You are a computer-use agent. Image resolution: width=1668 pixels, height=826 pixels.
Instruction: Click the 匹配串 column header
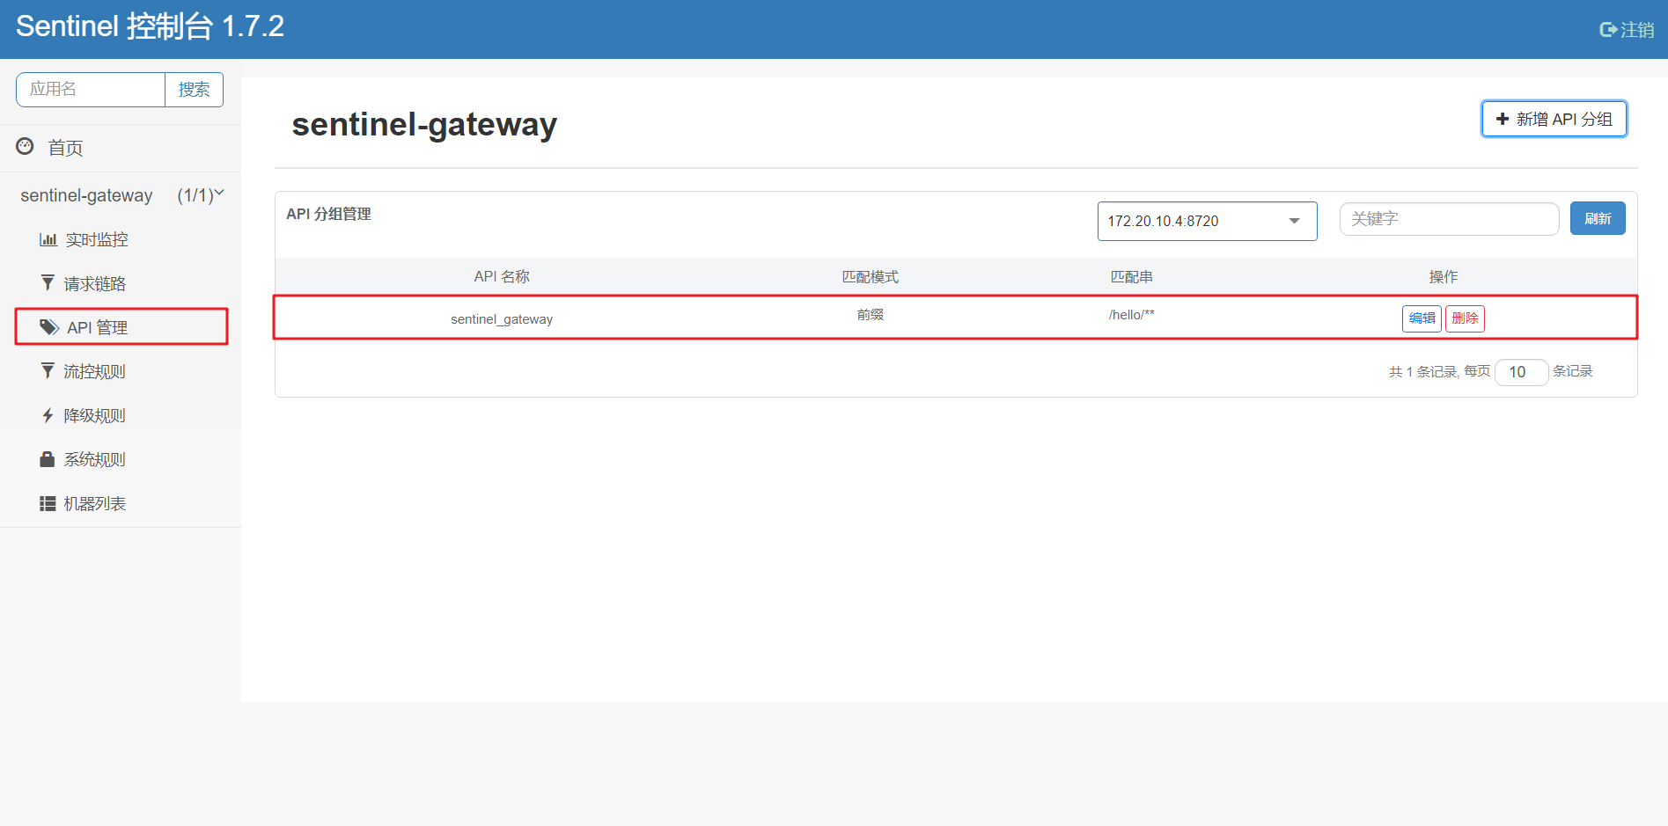coord(1131,276)
